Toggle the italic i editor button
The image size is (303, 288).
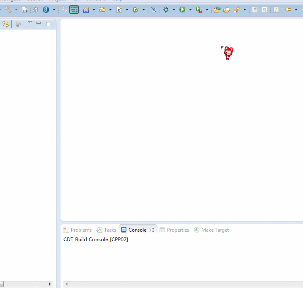pos(276,10)
